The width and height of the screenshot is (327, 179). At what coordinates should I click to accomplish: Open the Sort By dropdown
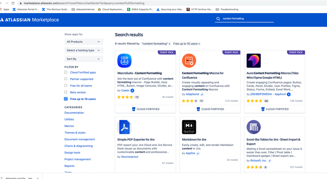tap(84, 59)
